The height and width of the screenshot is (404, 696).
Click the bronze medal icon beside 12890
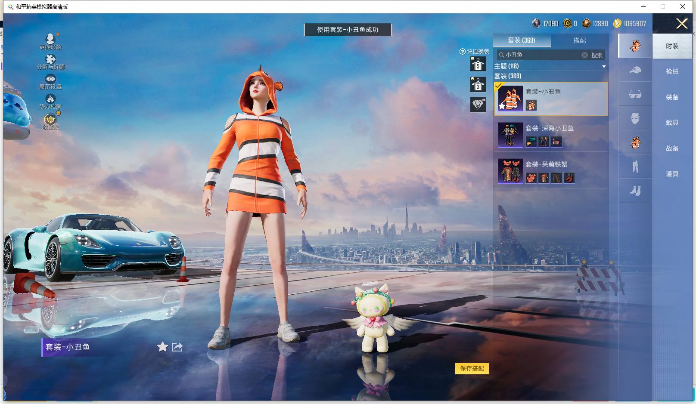pos(586,23)
